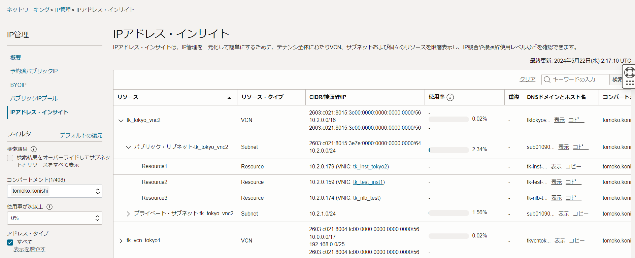This screenshot has height=258, width=635.
Task: Open the search results info icon
Action: (x=34, y=149)
